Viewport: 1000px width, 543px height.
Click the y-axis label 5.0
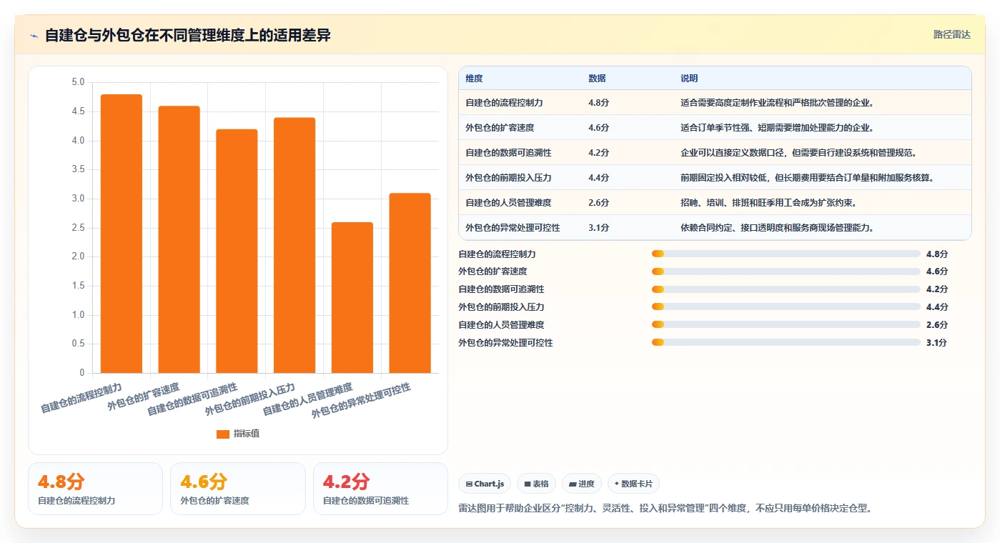coord(78,82)
